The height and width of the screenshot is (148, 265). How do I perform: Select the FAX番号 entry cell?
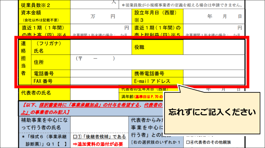(101, 81)
